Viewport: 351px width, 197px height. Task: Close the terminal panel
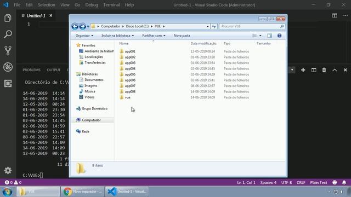click(x=345, y=70)
